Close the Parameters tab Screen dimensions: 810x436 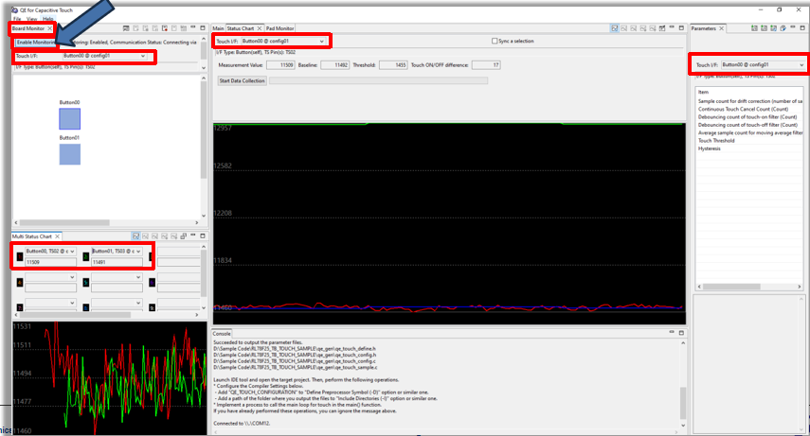click(723, 28)
